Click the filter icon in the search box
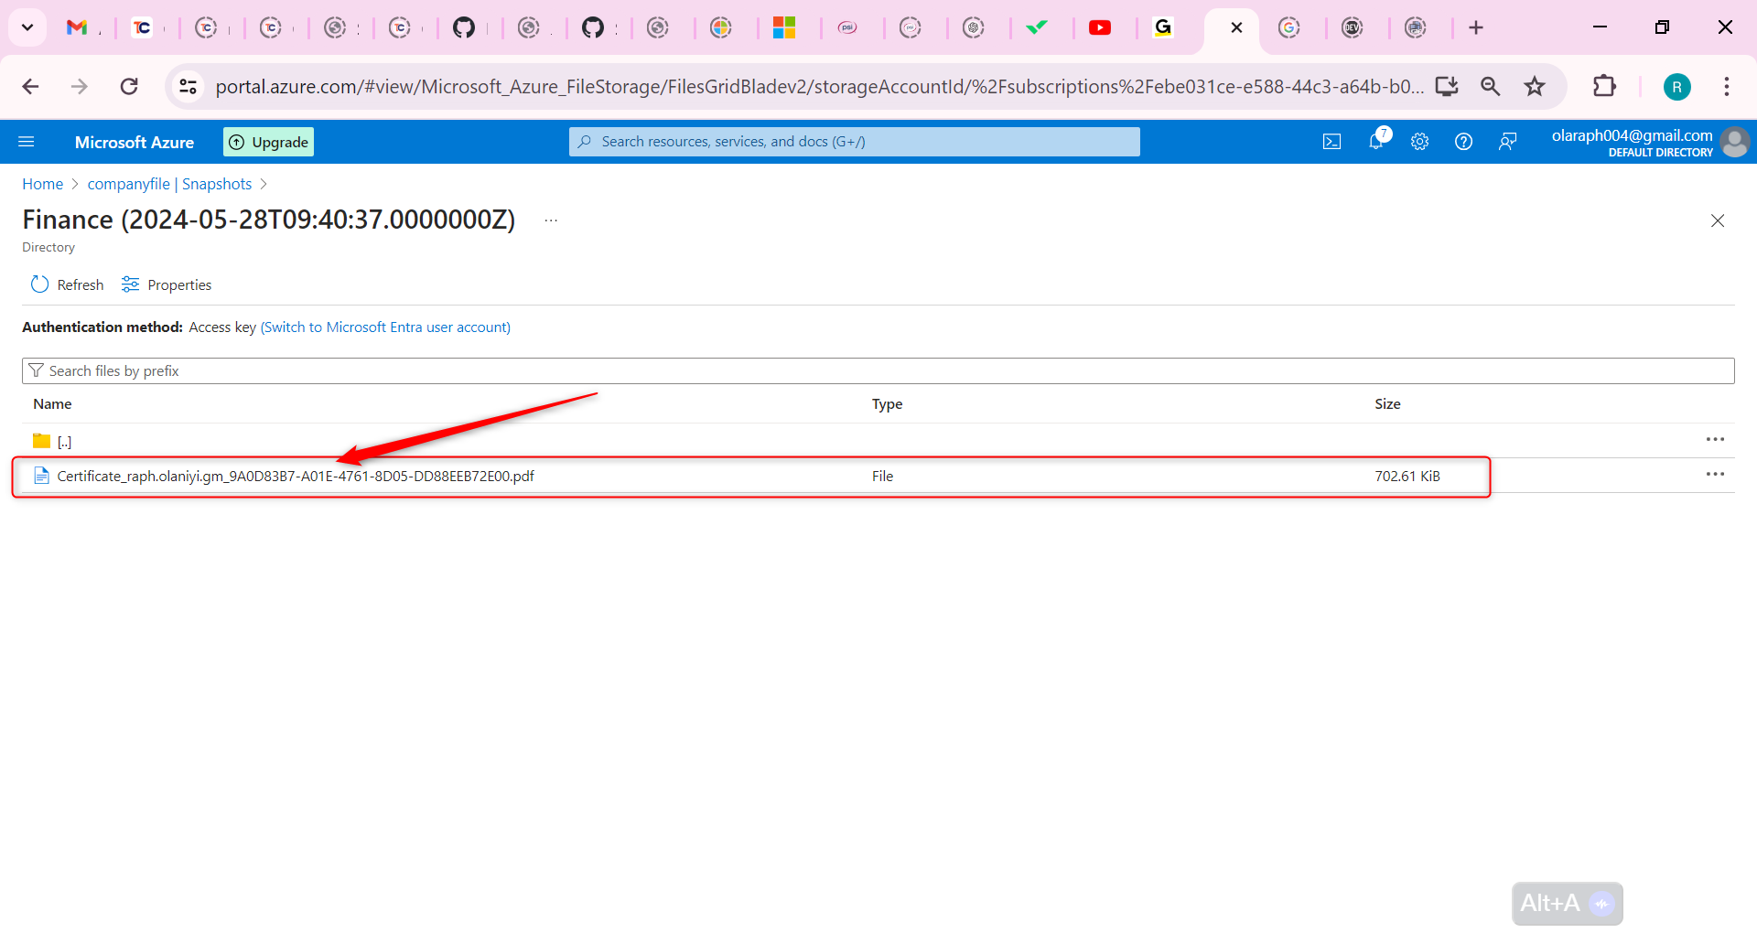Viewport: 1757px width, 933px height. [38, 370]
